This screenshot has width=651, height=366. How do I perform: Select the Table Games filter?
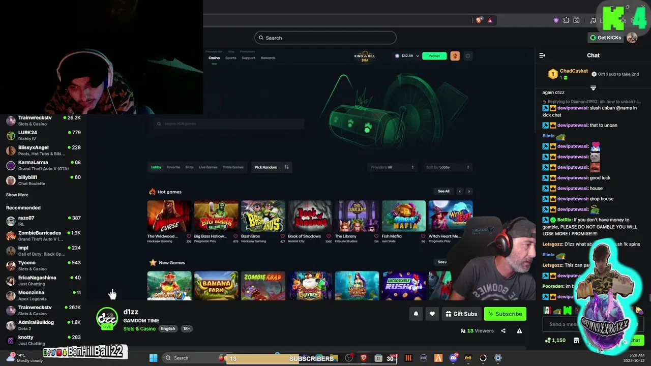tap(233, 167)
